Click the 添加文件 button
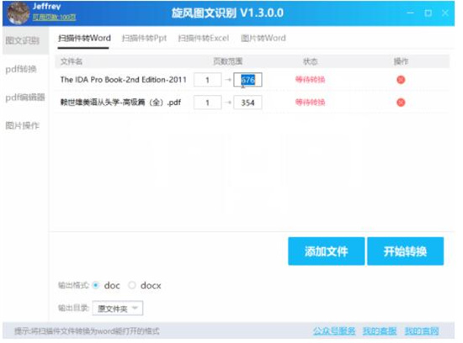The height and width of the screenshot is (343, 463). coord(327,251)
